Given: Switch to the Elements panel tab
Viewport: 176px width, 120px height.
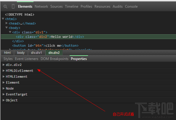Looking at the screenshot, I should (25, 7).
